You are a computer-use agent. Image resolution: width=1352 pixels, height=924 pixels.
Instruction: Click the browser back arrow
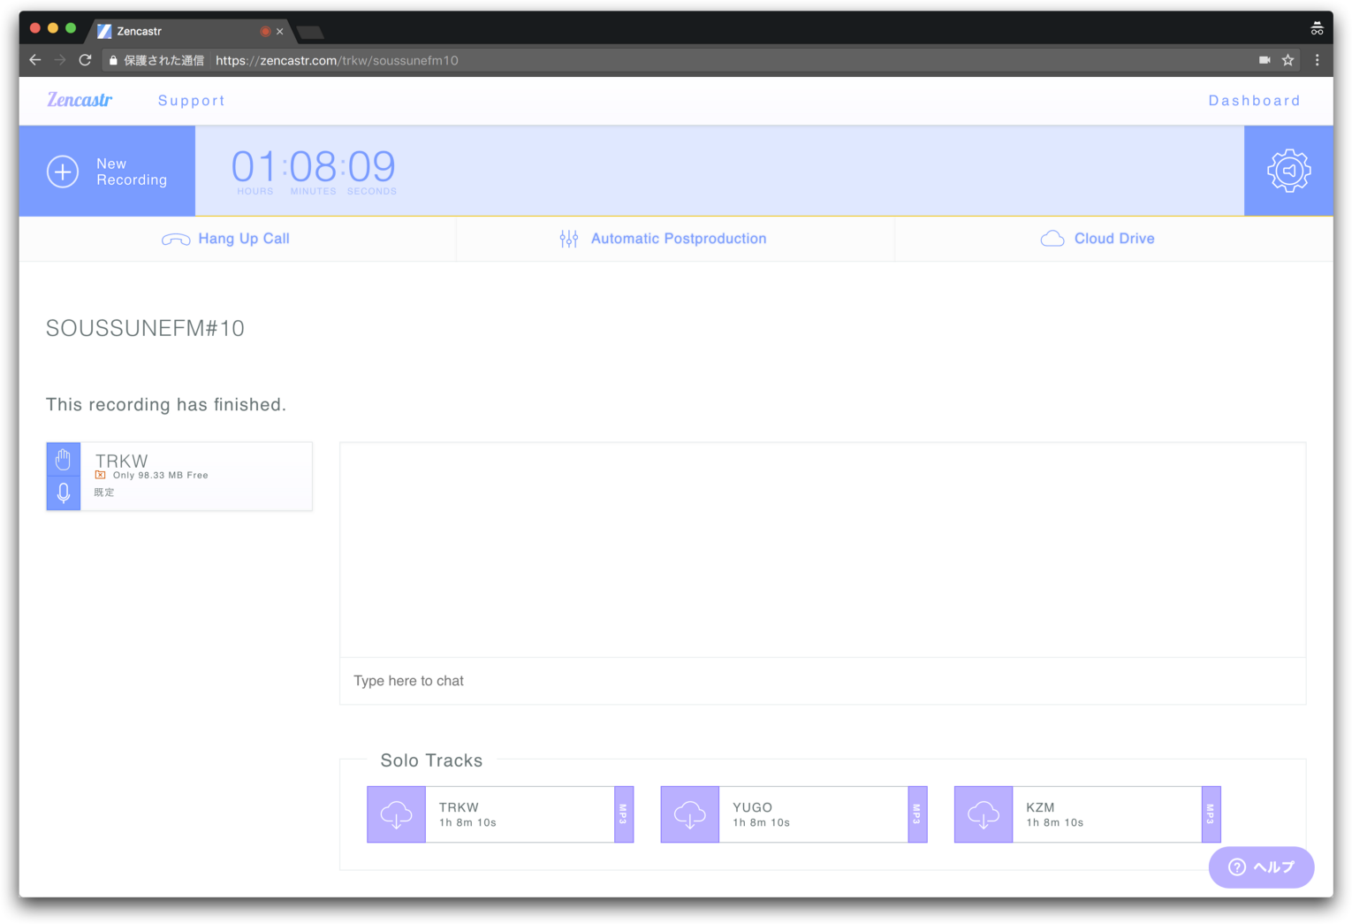coord(35,60)
